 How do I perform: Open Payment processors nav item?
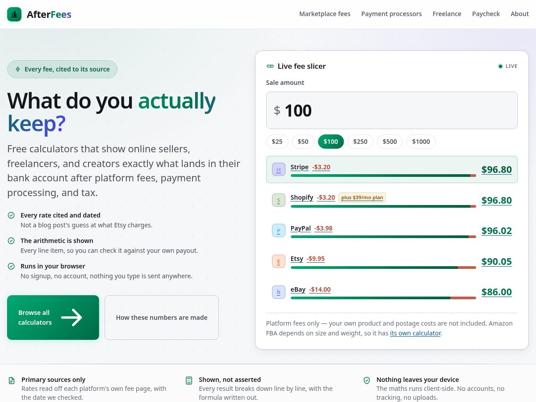[x=391, y=14]
